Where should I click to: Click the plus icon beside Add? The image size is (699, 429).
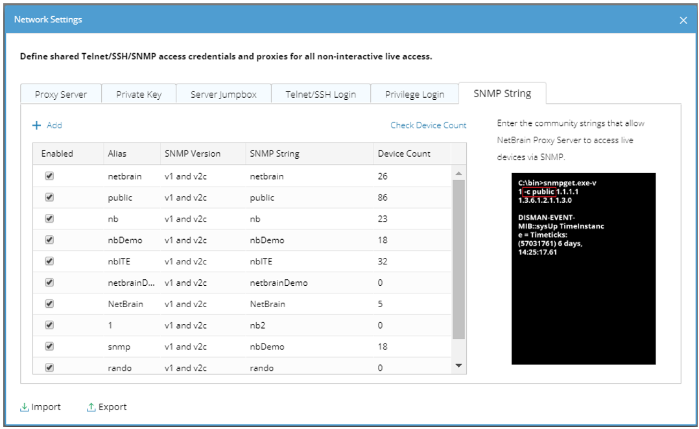pos(37,125)
